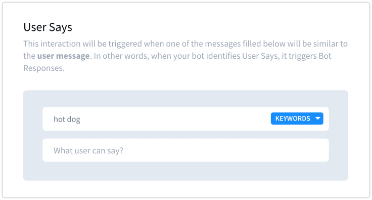Select the 'User Says' section heading
Screen dimensions: 372x200
pyautogui.click(x=48, y=27)
